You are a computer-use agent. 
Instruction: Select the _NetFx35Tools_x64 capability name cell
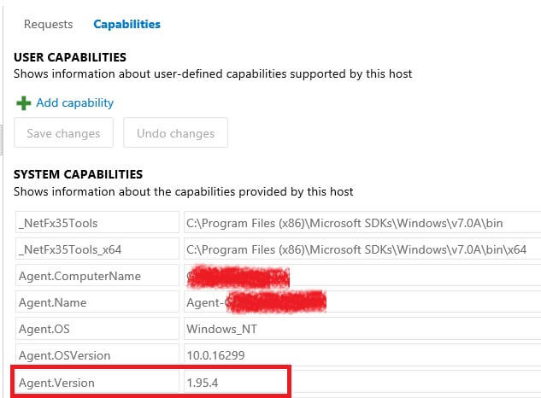tap(97, 249)
